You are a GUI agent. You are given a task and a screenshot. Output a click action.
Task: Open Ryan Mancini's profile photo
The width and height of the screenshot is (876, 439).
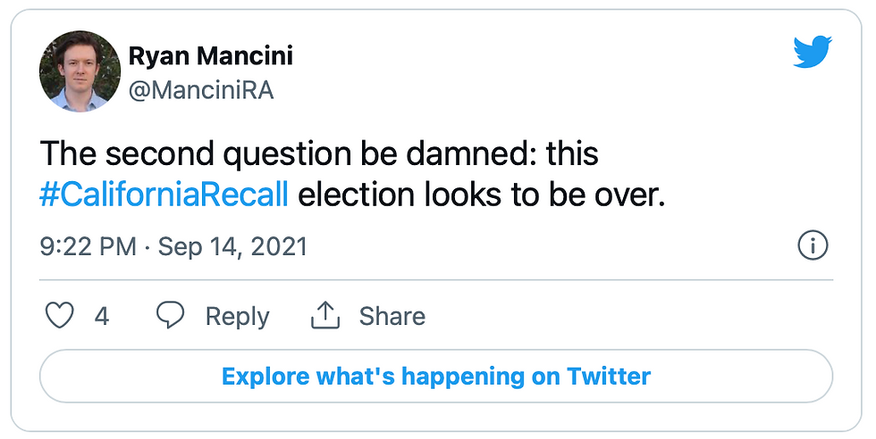point(80,70)
